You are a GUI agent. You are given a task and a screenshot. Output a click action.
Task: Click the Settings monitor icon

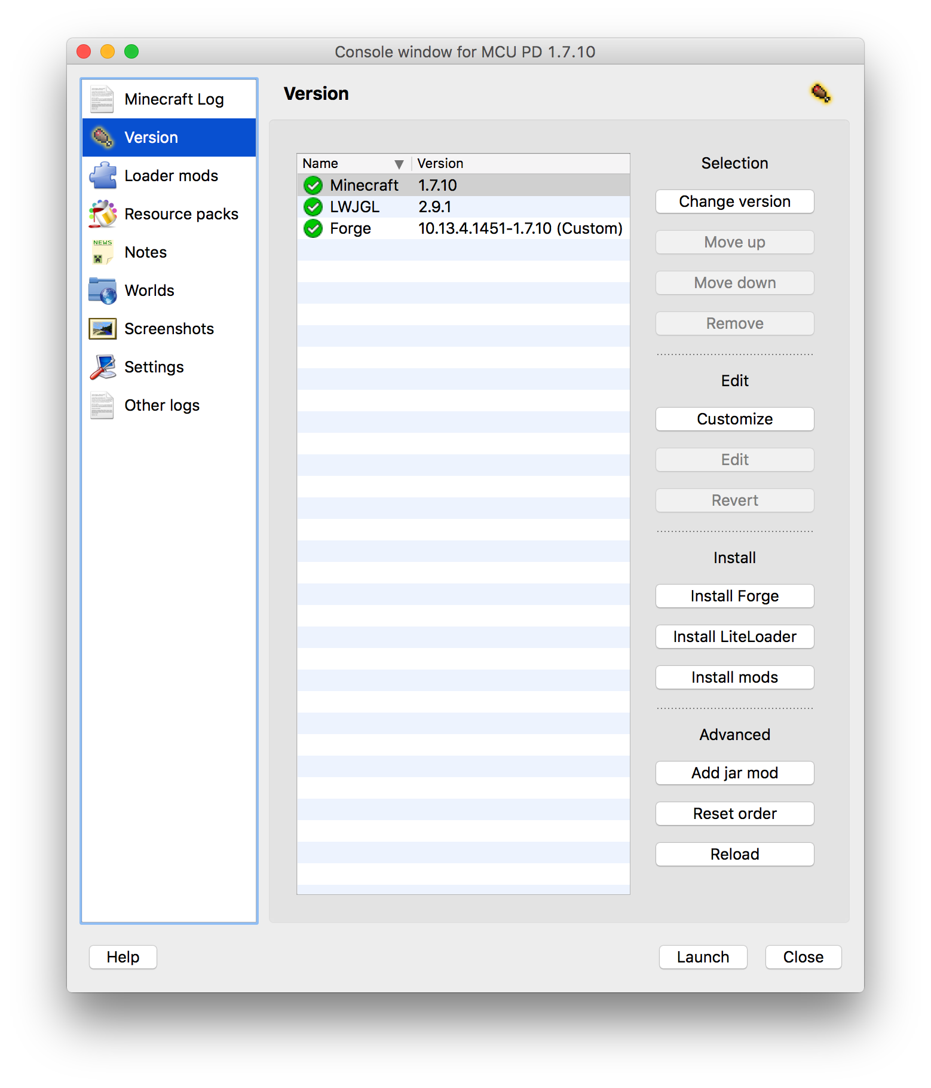pyautogui.click(x=102, y=367)
